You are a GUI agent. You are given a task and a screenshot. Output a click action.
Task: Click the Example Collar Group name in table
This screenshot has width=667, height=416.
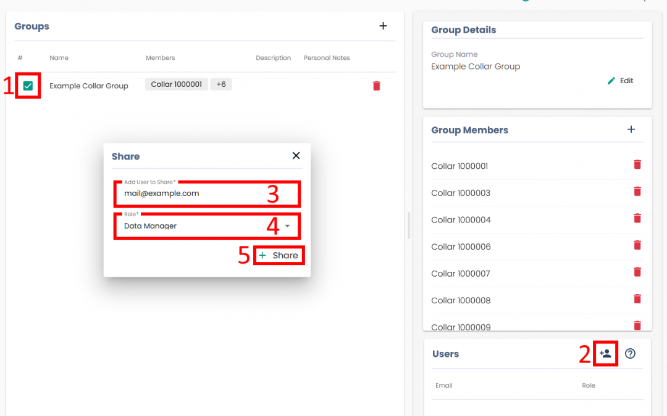[x=89, y=86]
